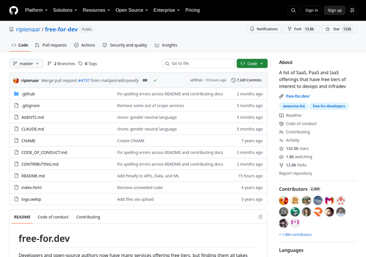366x257 pixels.
Task: View the green checkmark commit status
Action: [155, 80]
